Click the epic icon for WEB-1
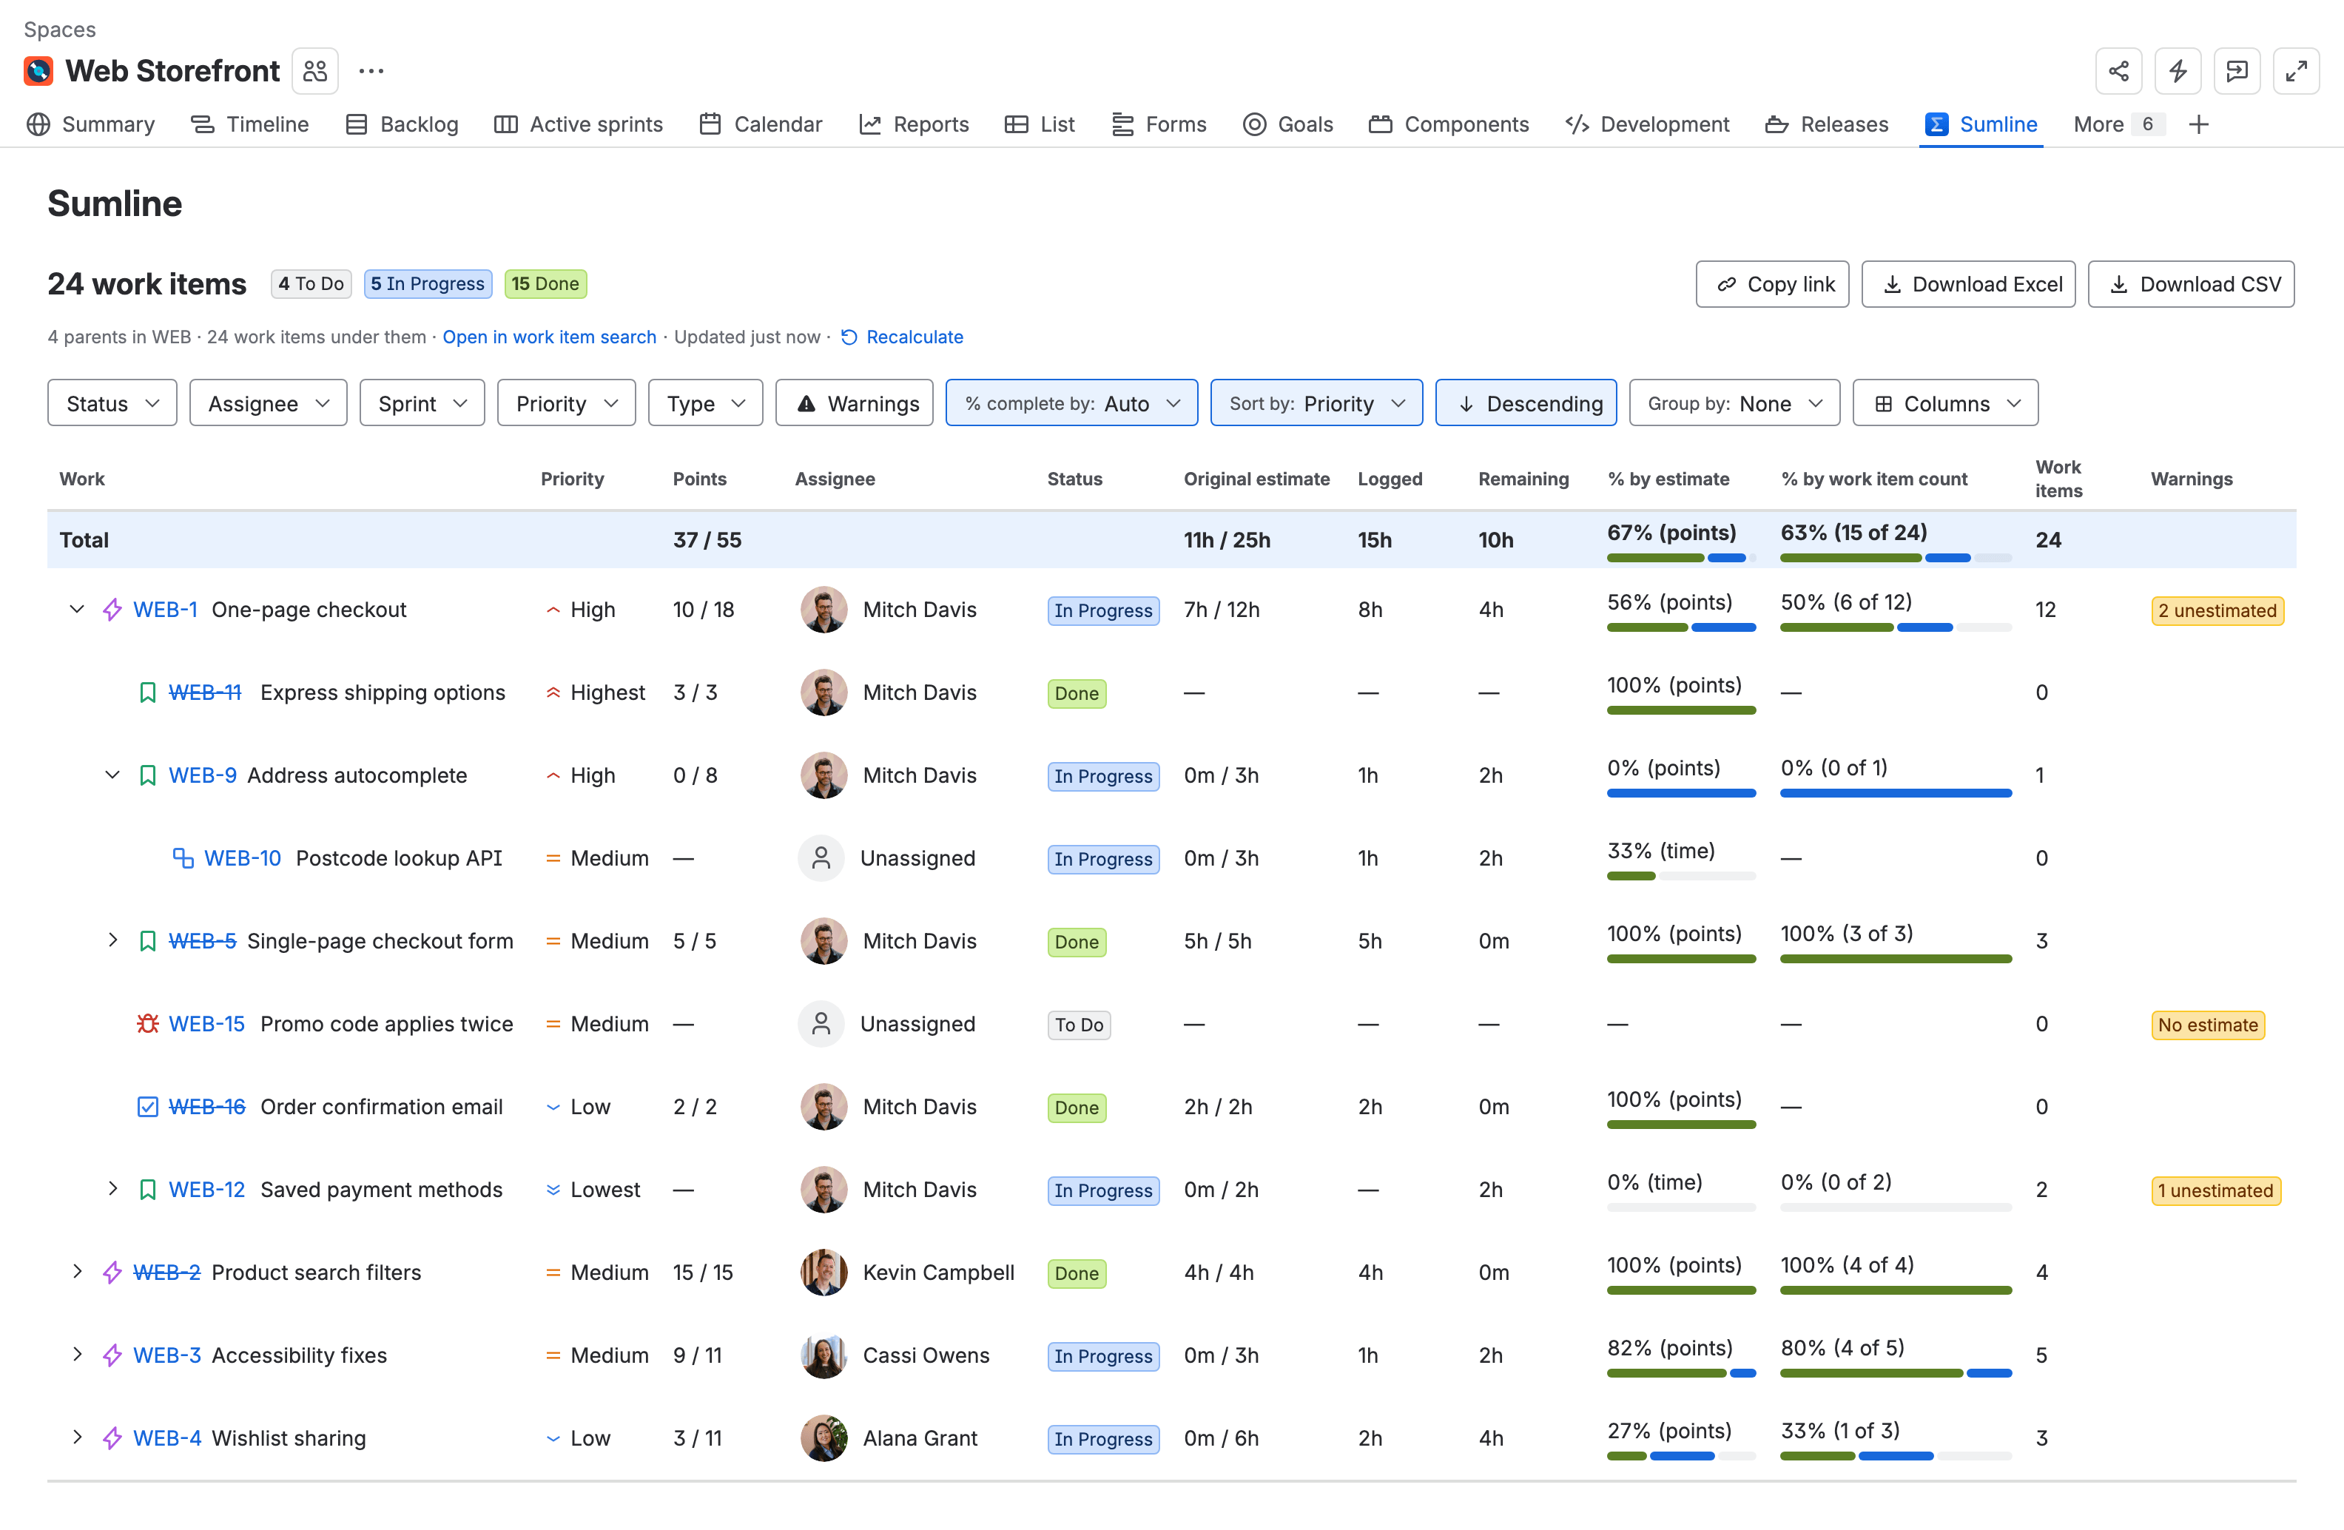 point(112,610)
